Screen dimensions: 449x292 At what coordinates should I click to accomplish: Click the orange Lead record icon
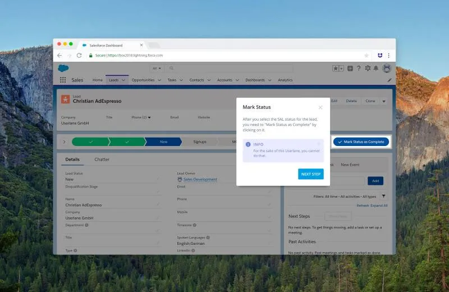65,99
